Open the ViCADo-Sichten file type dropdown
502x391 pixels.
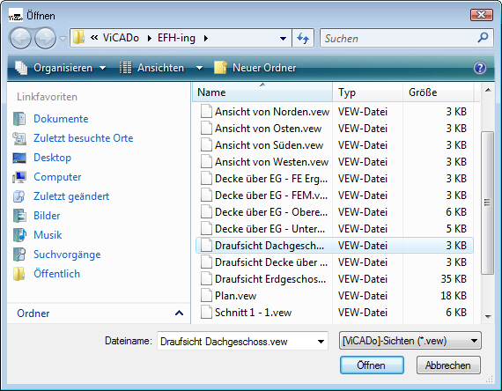[x=410, y=341]
